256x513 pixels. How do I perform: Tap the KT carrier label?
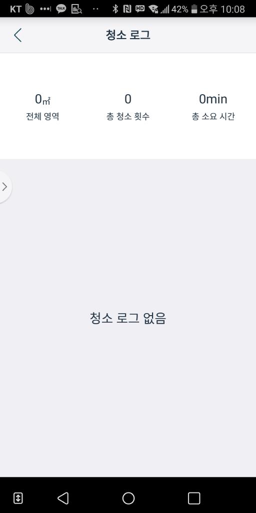(15, 9)
